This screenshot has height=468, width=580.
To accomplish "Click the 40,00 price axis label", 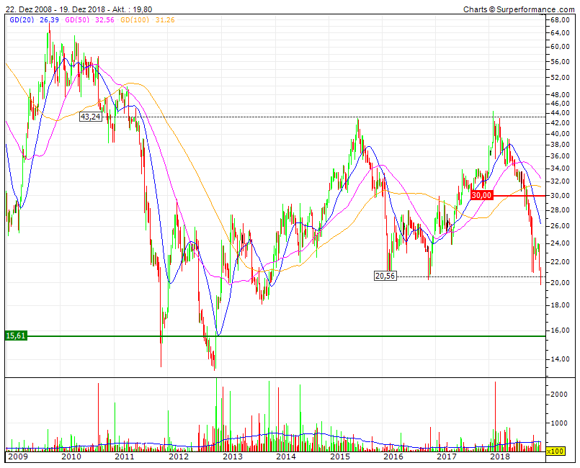I will click(x=560, y=134).
